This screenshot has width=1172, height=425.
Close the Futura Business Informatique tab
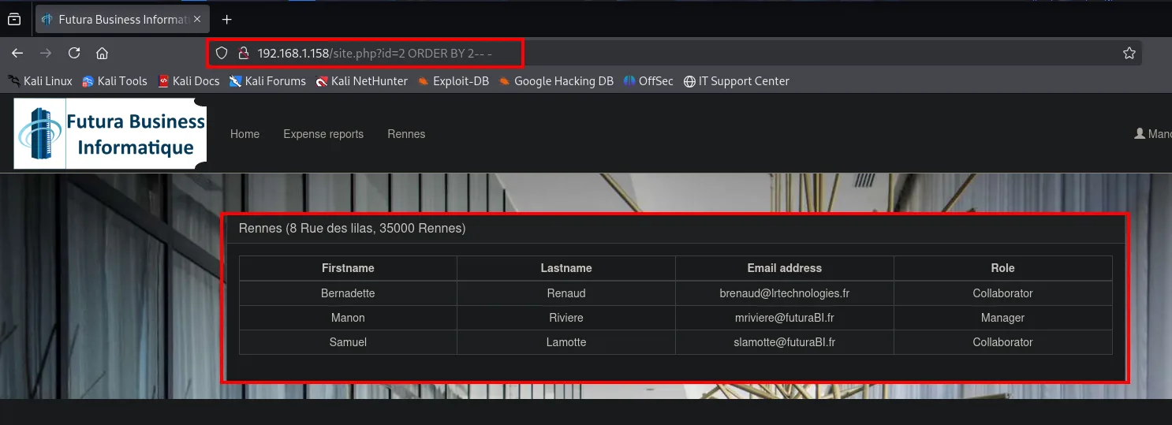[197, 19]
